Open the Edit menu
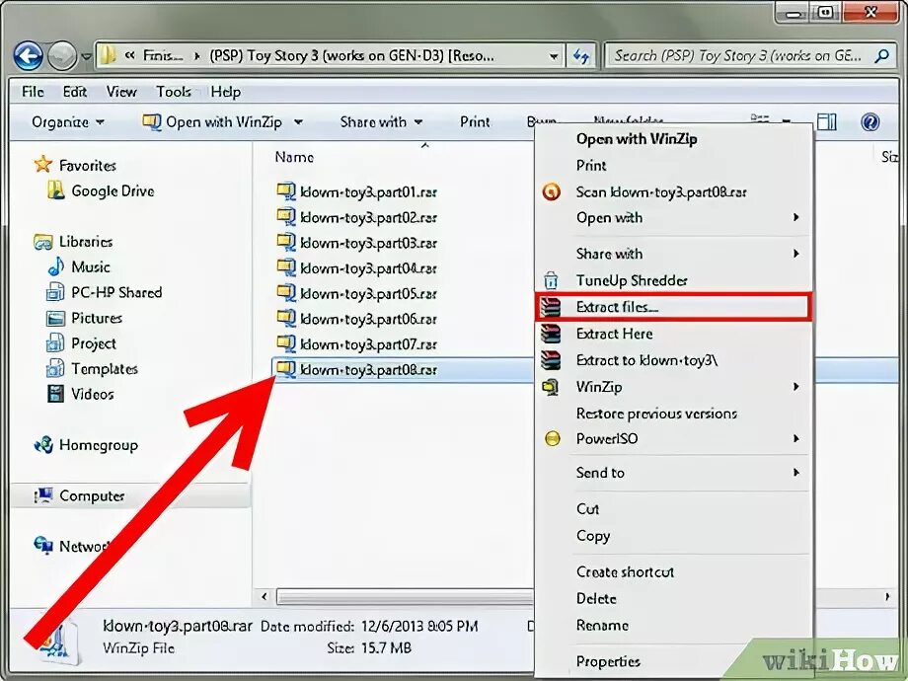908x681 pixels. [x=75, y=92]
